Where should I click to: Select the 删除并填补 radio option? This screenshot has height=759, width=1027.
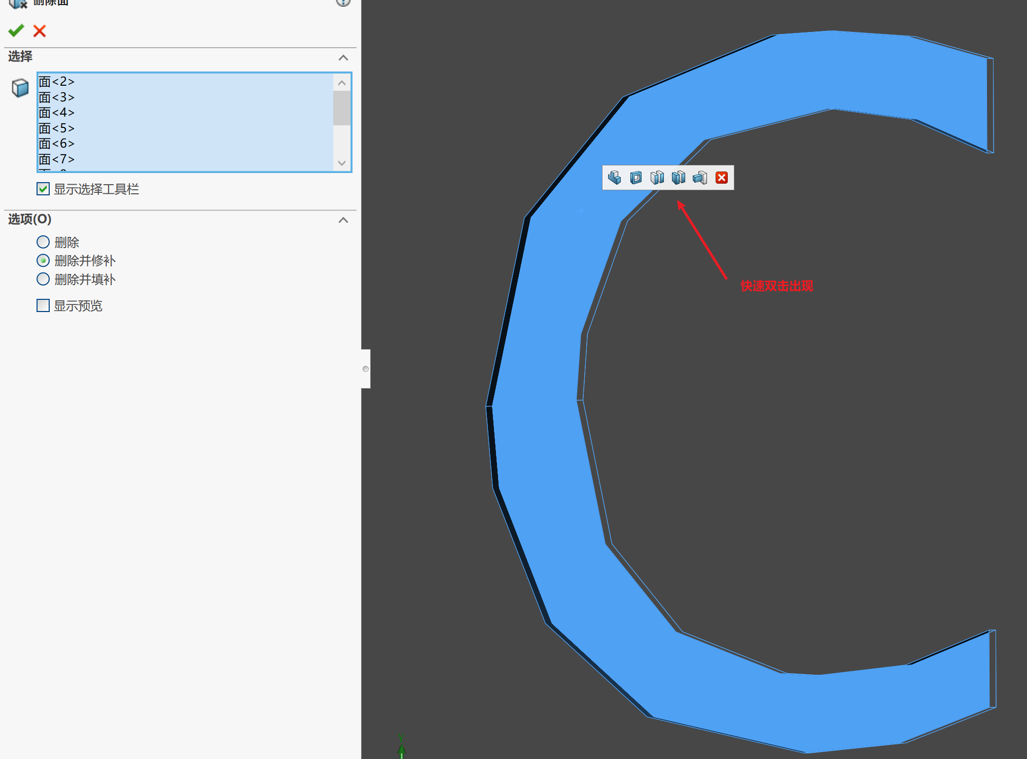pos(43,279)
